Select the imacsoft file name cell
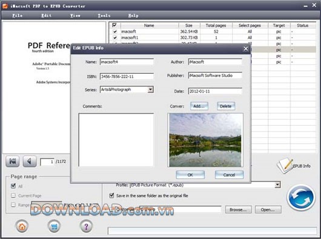 coord(149,31)
